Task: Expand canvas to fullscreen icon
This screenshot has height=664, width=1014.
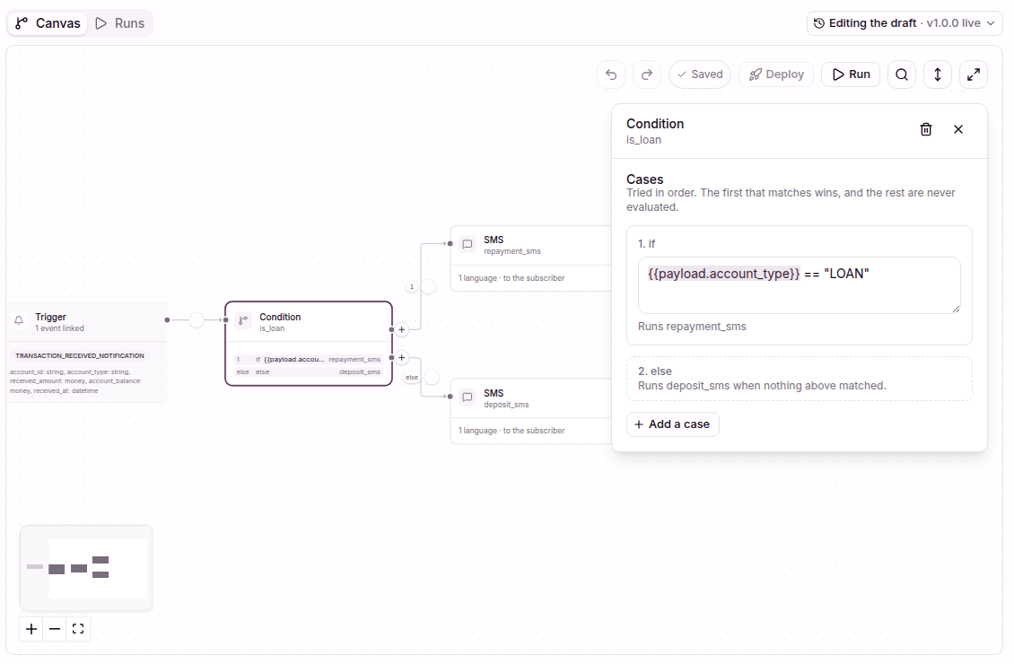Action: click(x=974, y=74)
